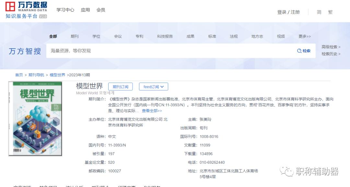
Task: Switch interface to 繁 traditional Chinese
Action: [330, 12]
